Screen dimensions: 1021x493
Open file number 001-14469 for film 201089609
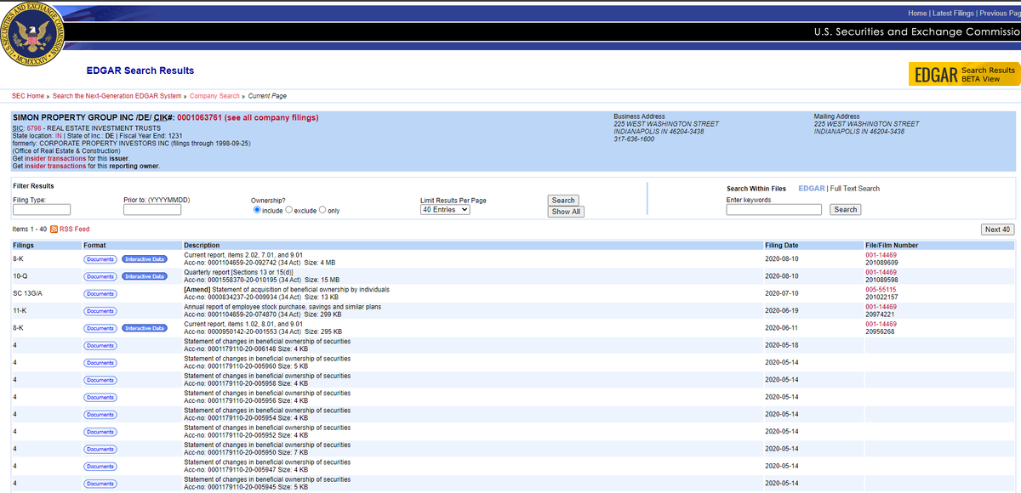(x=881, y=255)
